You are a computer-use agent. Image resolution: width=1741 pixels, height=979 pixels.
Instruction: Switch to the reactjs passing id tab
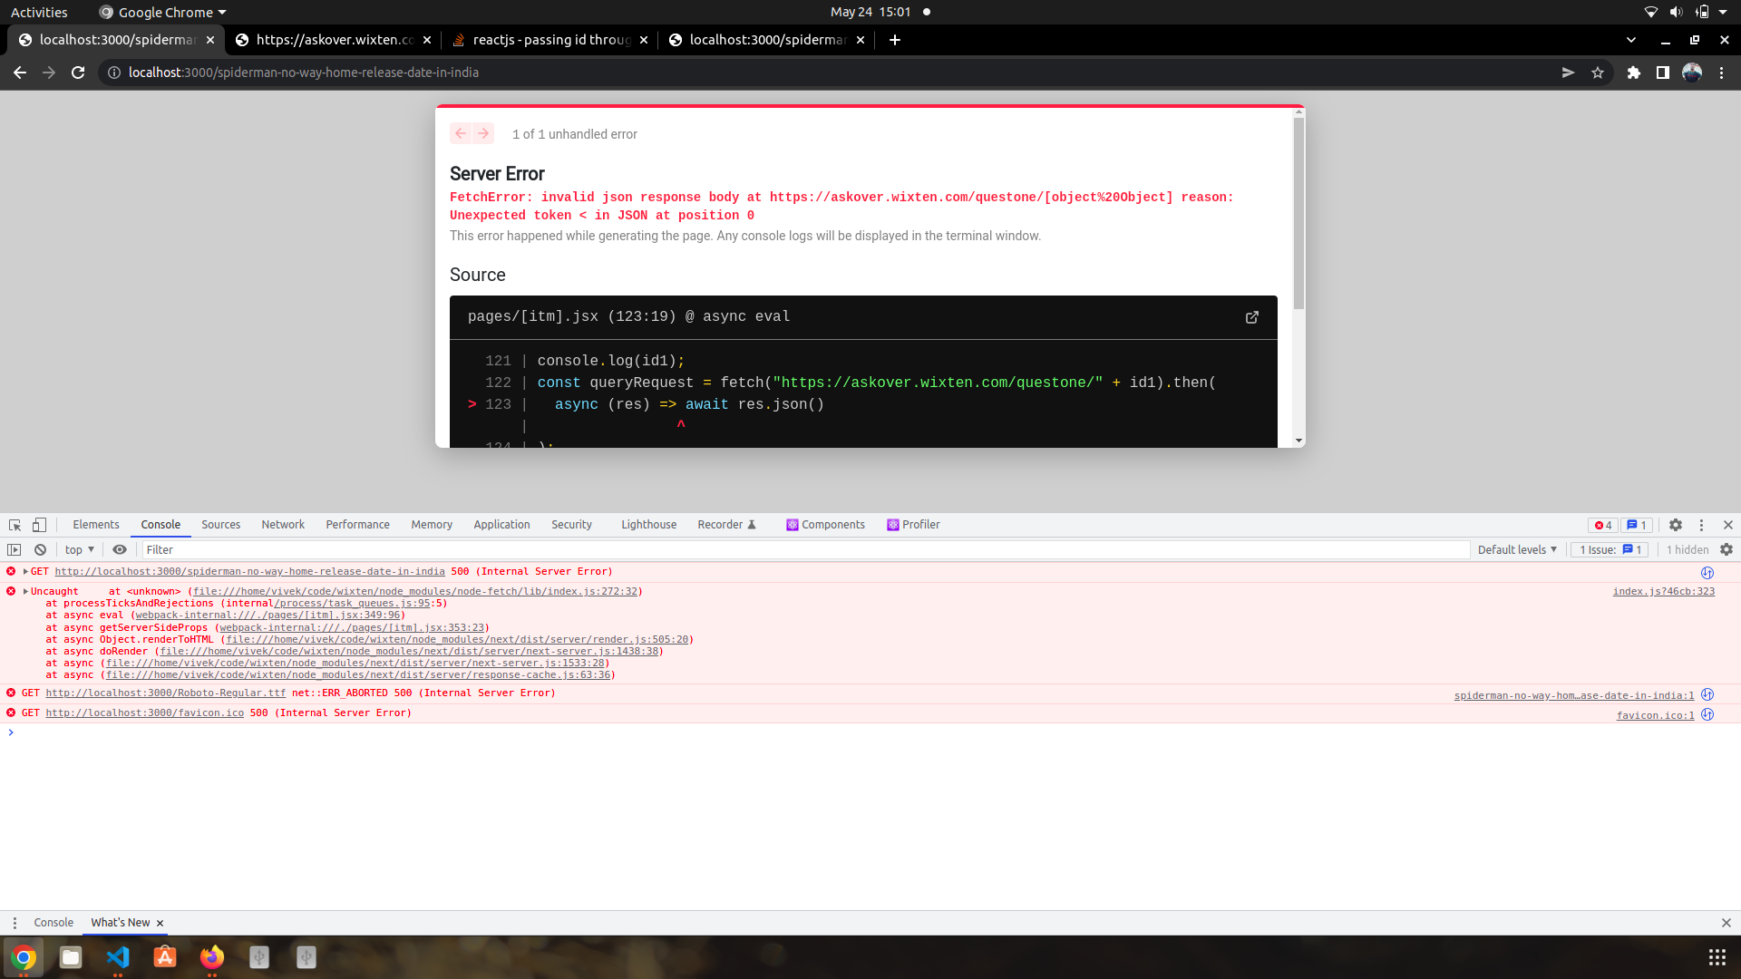point(550,40)
